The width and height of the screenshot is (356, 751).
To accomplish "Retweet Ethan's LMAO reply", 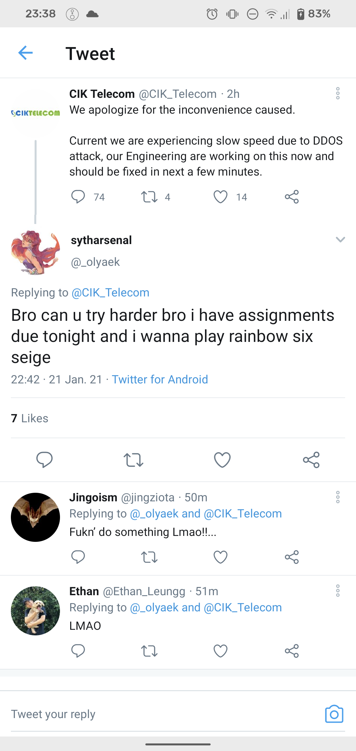I will pos(149,651).
